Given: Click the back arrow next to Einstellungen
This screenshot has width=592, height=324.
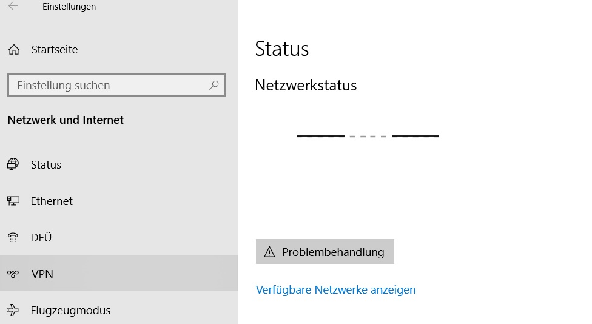Looking at the screenshot, I should coord(13,6).
